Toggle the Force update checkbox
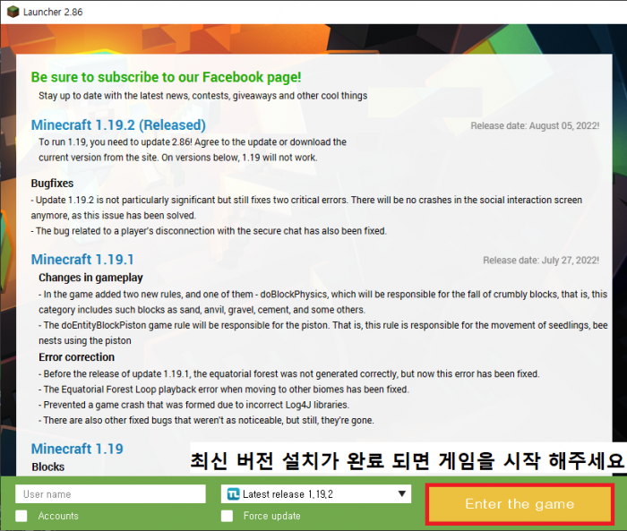 tap(228, 516)
